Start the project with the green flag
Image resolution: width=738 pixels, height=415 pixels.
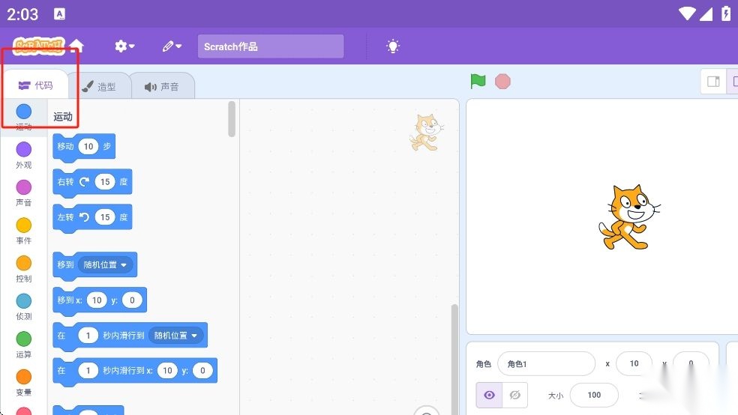(478, 82)
